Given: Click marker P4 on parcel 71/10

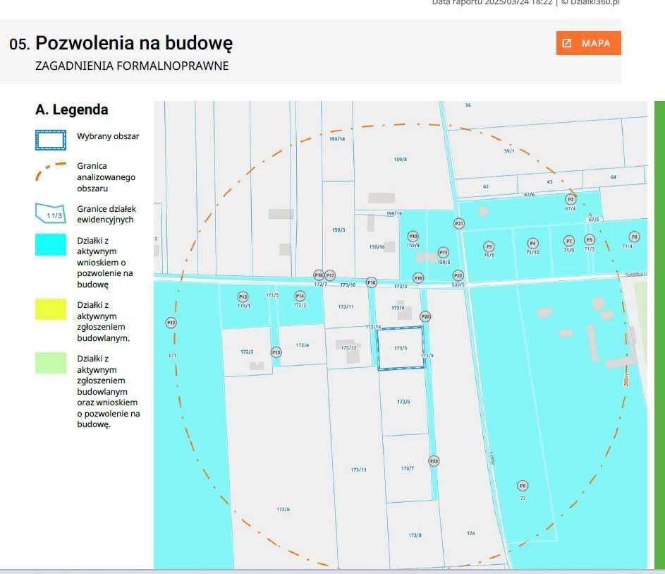Looking at the screenshot, I should (532, 243).
